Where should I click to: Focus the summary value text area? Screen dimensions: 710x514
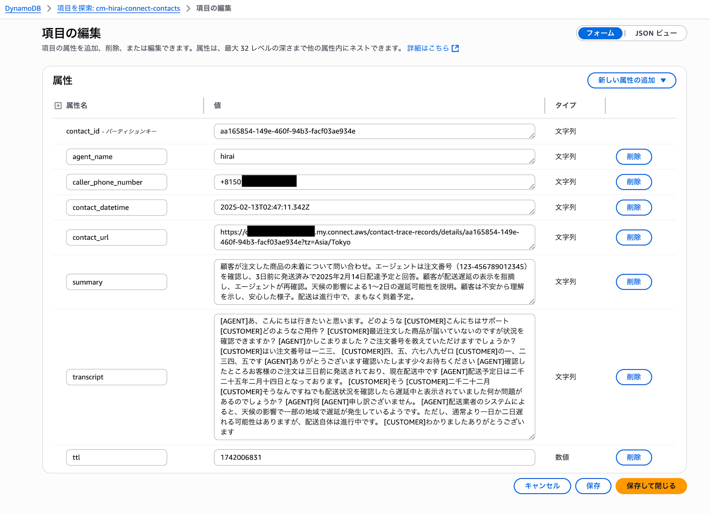375,282
